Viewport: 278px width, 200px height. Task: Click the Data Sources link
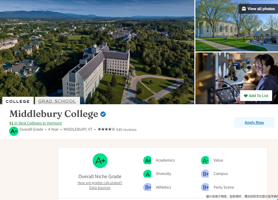click(x=100, y=188)
